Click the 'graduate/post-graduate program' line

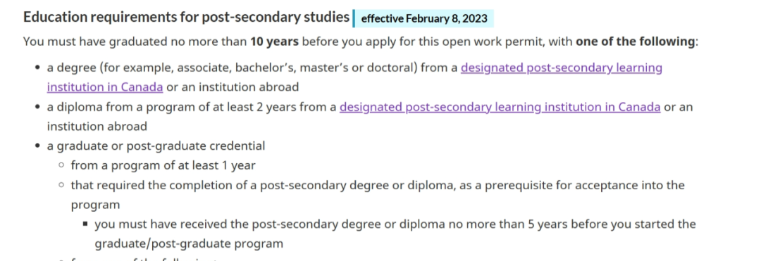189,243
